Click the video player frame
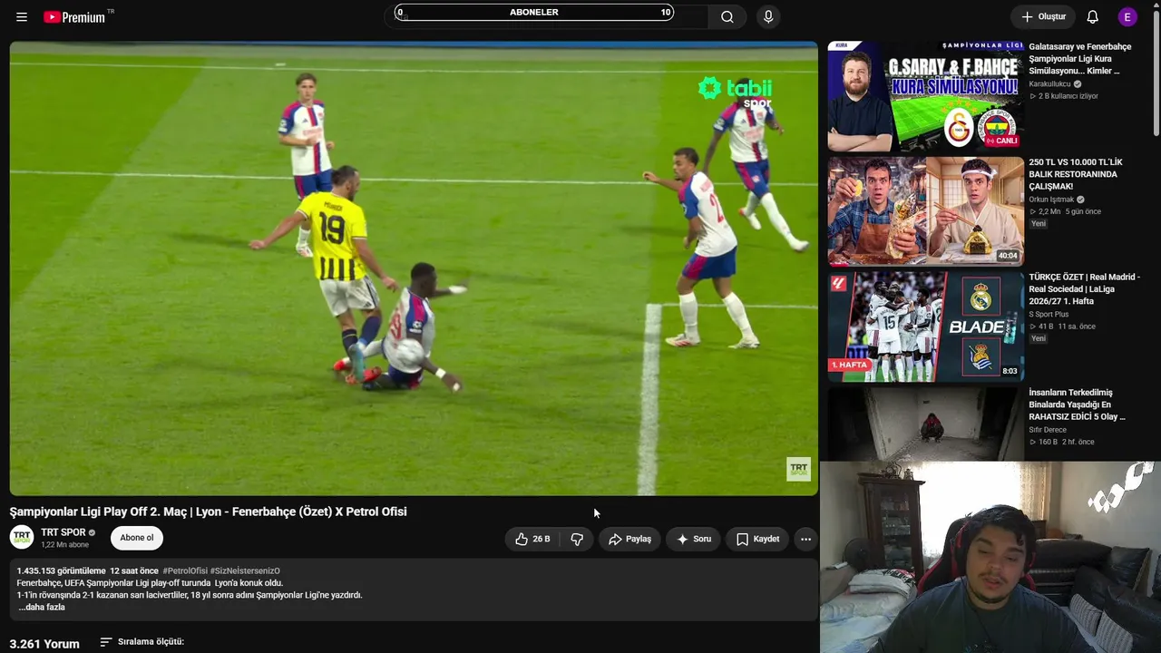 [x=414, y=268]
